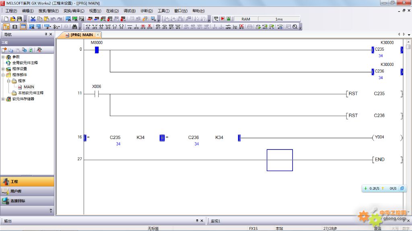The image size is (412, 231).
Task: Switch to the 连接目标 view
Action: pos(27,201)
